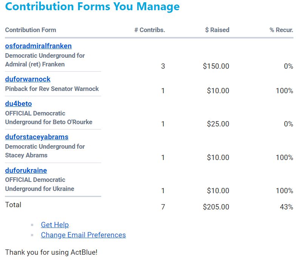Click the bullet beside Change Email Preferences
The width and height of the screenshot is (298, 260).
(x=32, y=235)
